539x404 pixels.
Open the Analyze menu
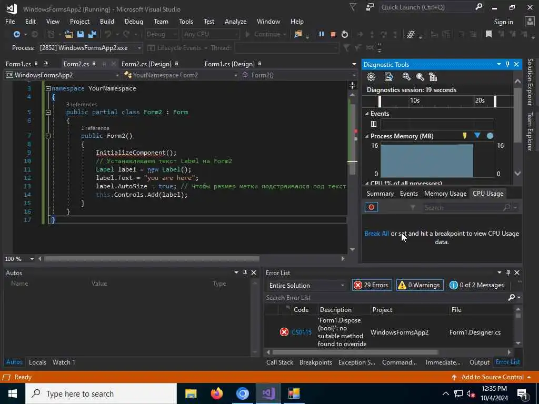click(235, 21)
